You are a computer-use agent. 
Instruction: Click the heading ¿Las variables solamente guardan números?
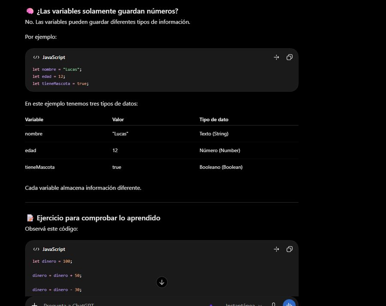[x=107, y=11]
